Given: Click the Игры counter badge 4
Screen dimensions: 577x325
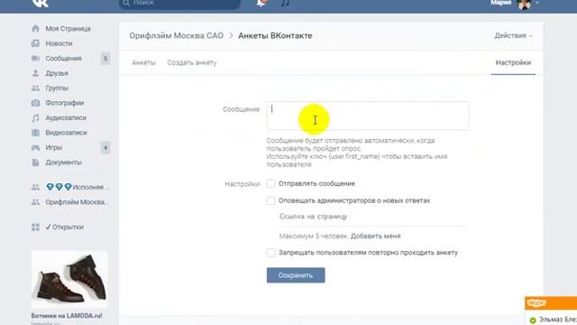Looking at the screenshot, I should coord(105,148).
